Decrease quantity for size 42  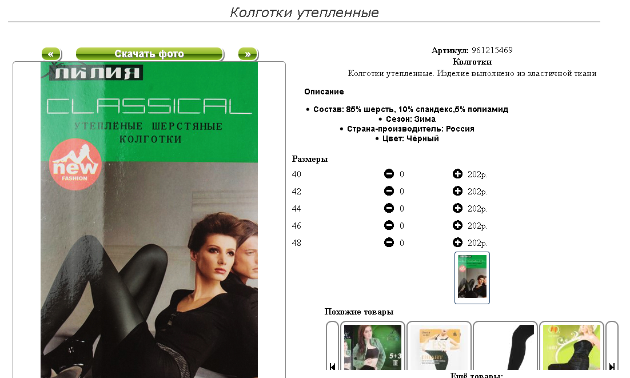coord(389,191)
